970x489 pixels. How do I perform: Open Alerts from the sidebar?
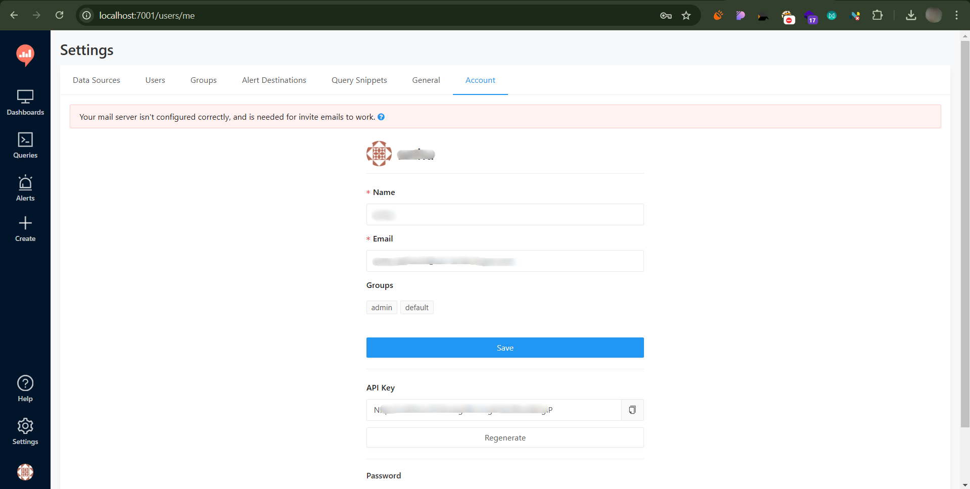tap(25, 187)
